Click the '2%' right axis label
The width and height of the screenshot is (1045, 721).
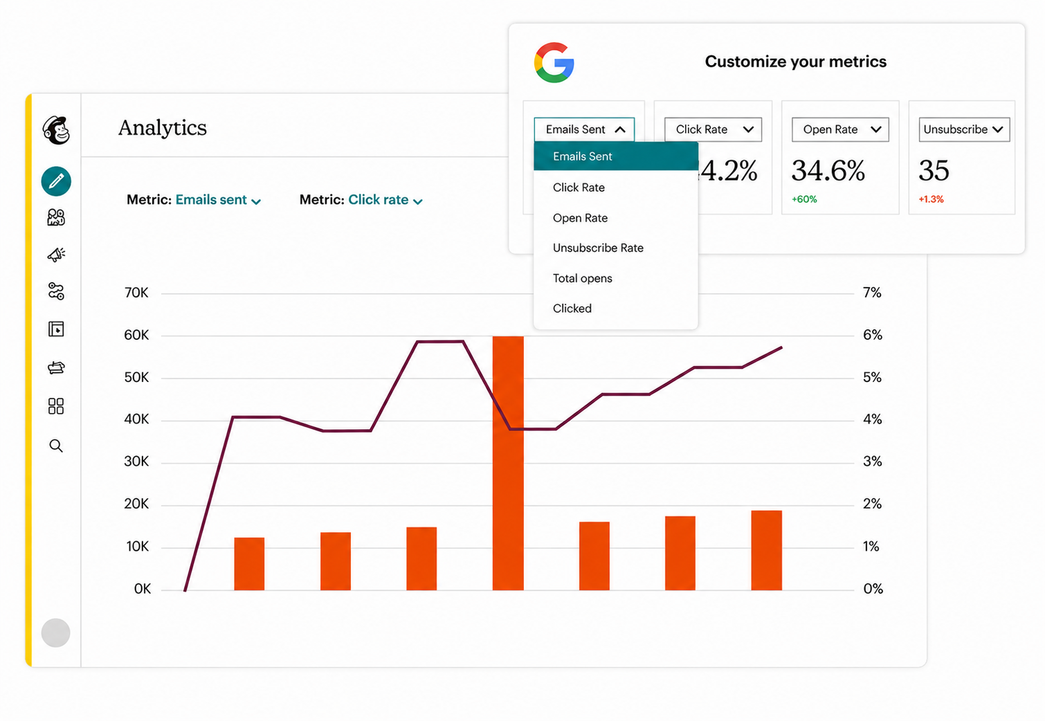(x=872, y=504)
